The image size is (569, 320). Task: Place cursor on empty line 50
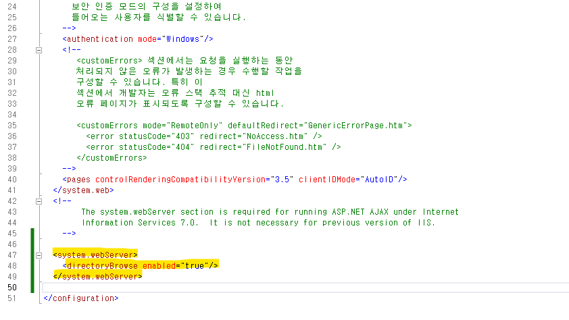click(305, 288)
